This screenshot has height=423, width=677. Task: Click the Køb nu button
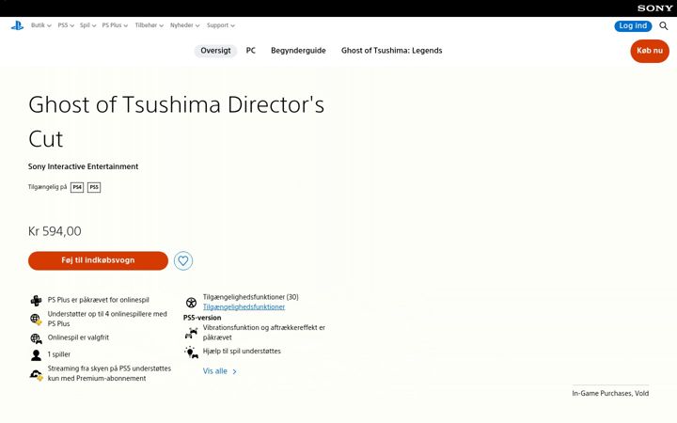tap(650, 51)
